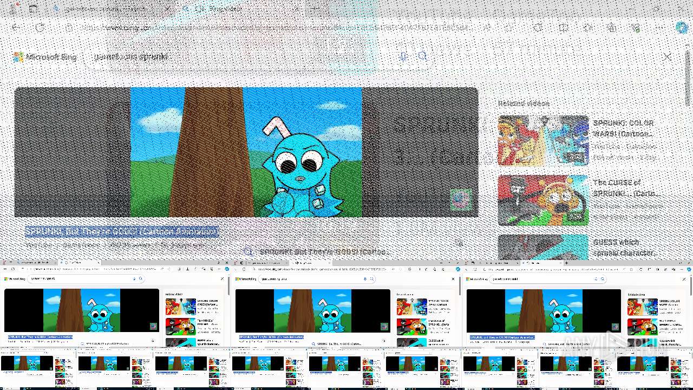The height and width of the screenshot is (390, 693).
Task: Open SPRUNKI: COLOR WARS related video thumbnail
Action: click(x=543, y=140)
